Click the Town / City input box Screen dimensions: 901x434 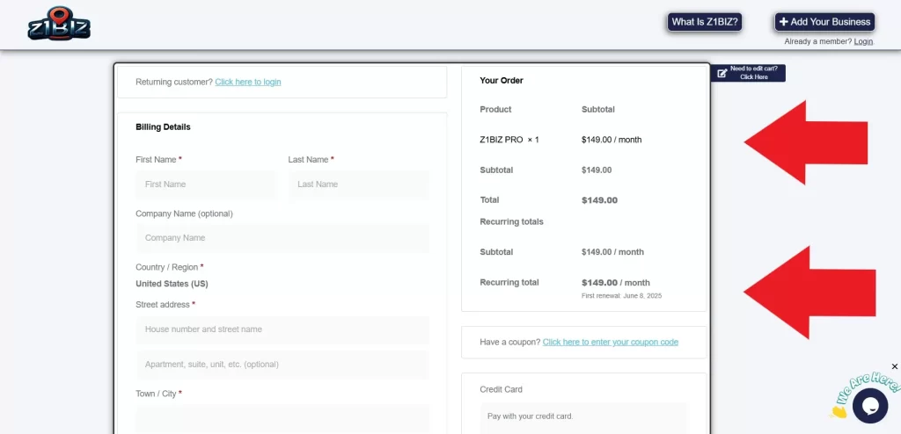click(x=282, y=418)
